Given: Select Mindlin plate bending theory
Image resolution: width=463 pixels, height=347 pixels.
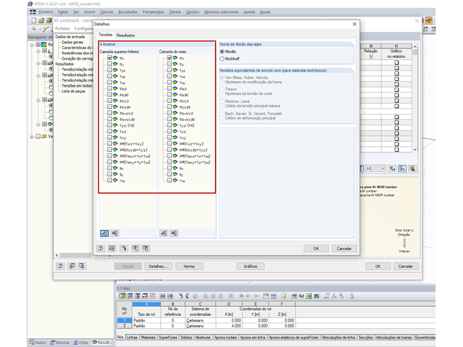Looking at the screenshot, I should click(x=222, y=51).
